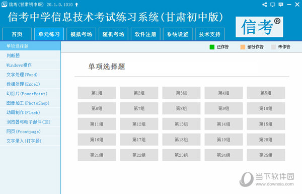This screenshot has height=194, width=302.
Task: Click the version text 20.1.0.1010
Action: [x=60, y=5]
